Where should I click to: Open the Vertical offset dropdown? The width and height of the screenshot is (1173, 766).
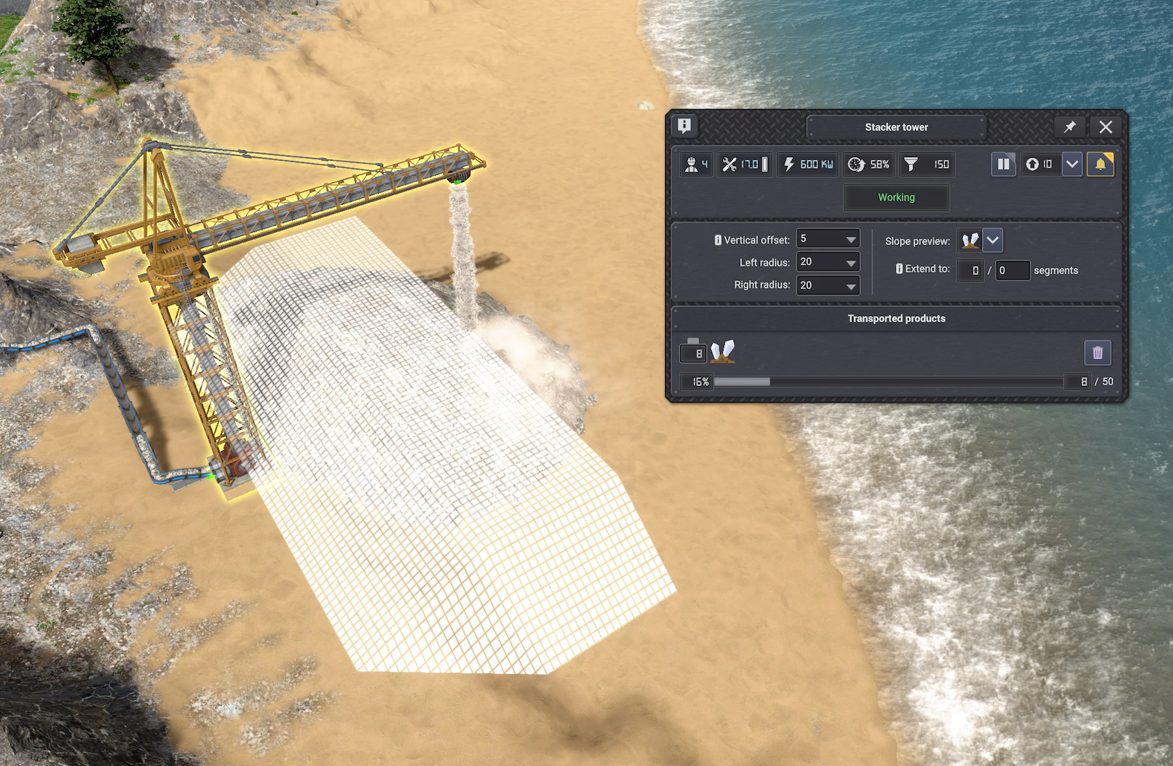pos(828,239)
